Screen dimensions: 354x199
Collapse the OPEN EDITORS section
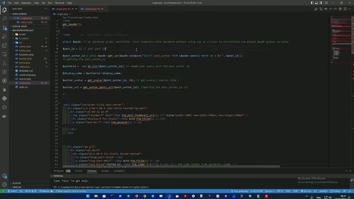[x=19, y=14]
